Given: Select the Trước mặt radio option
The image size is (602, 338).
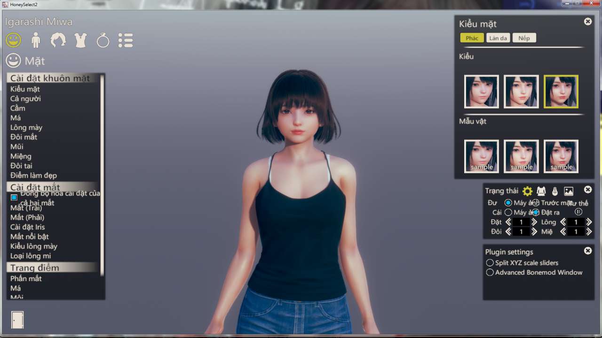Looking at the screenshot, I should click(535, 203).
